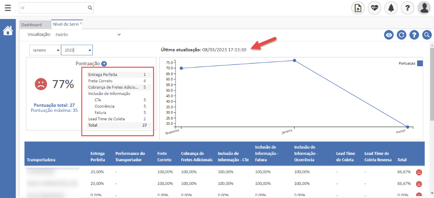Toggle the blue eye visibility icon
Screen dimensions: 434x198
pyautogui.click(x=389, y=35)
